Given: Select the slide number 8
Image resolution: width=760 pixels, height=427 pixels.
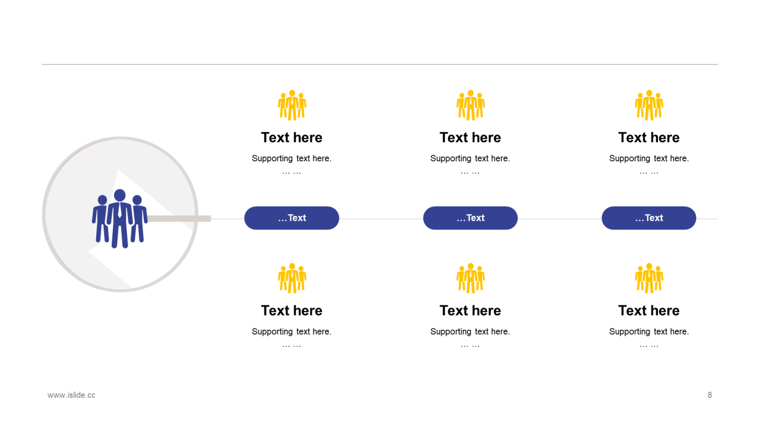Looking at the screenshot, I should (x=710, y=395).
